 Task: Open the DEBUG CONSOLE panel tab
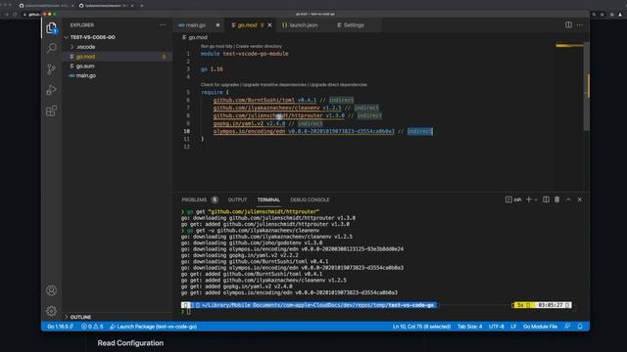310,199
